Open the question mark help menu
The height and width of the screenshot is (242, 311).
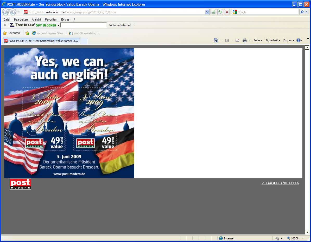point(74,19)
